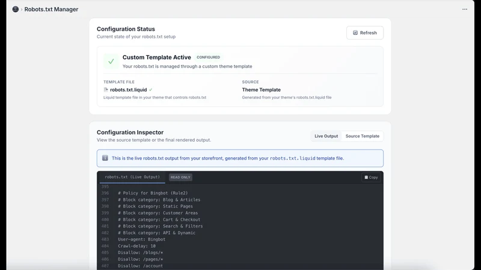Click line 'Block category: Static Pages'
The height and width of the screenshot is (270, 481).
point(155,206)
